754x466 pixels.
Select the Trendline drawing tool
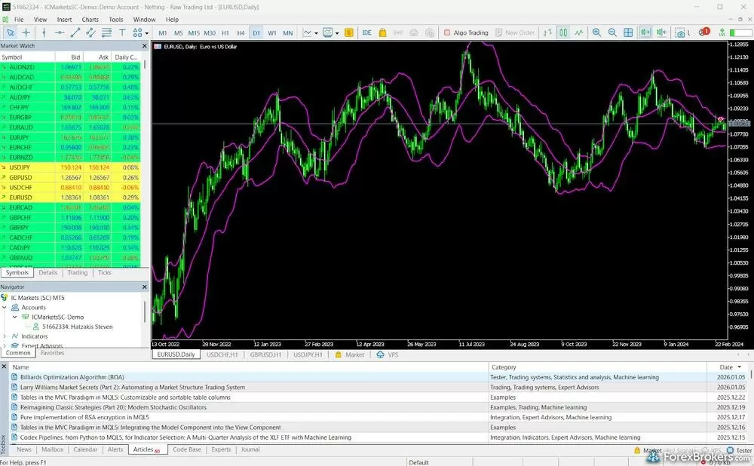pos(75,32)
